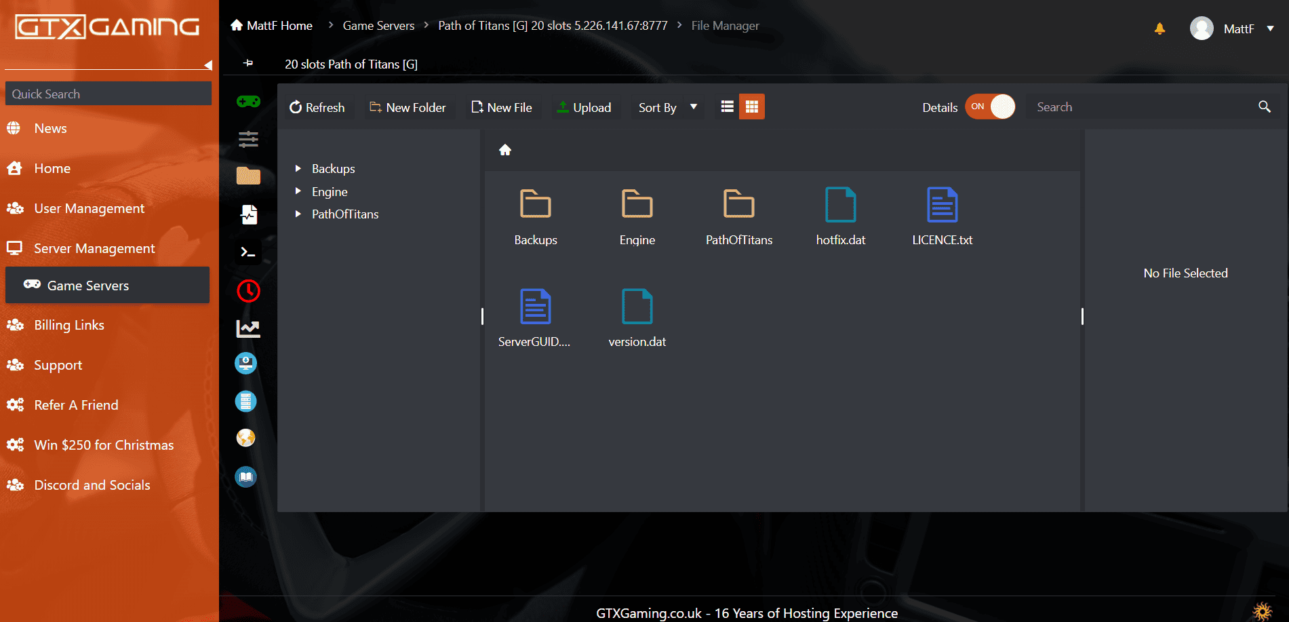Click the notification bell icon

(x=1159, y=28)
